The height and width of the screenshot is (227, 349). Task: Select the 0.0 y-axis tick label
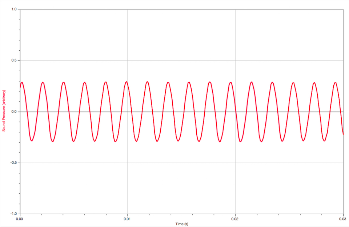tap(14, 112)
